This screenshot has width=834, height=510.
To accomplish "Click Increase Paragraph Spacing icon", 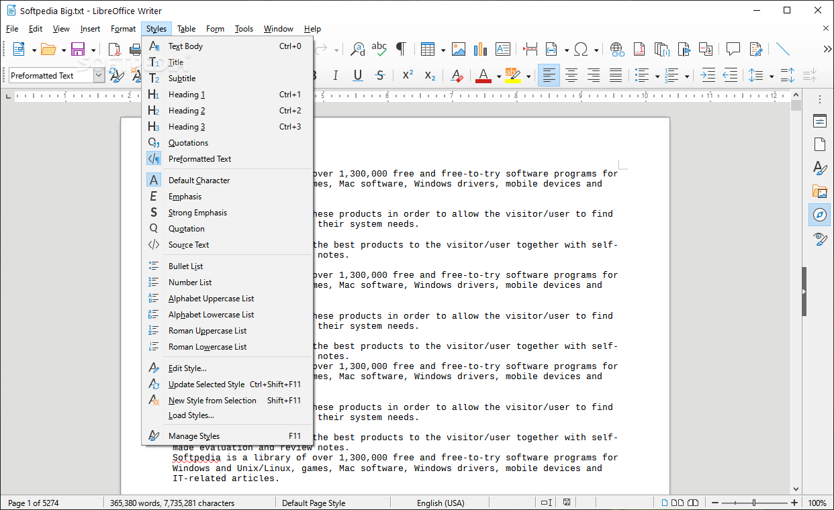I will click(788, 75).
